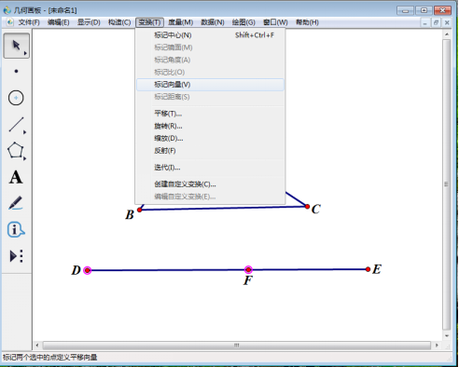Maximize the Sketchpad main window
This screenshot has height=367, width=459.
pos(424,10)
